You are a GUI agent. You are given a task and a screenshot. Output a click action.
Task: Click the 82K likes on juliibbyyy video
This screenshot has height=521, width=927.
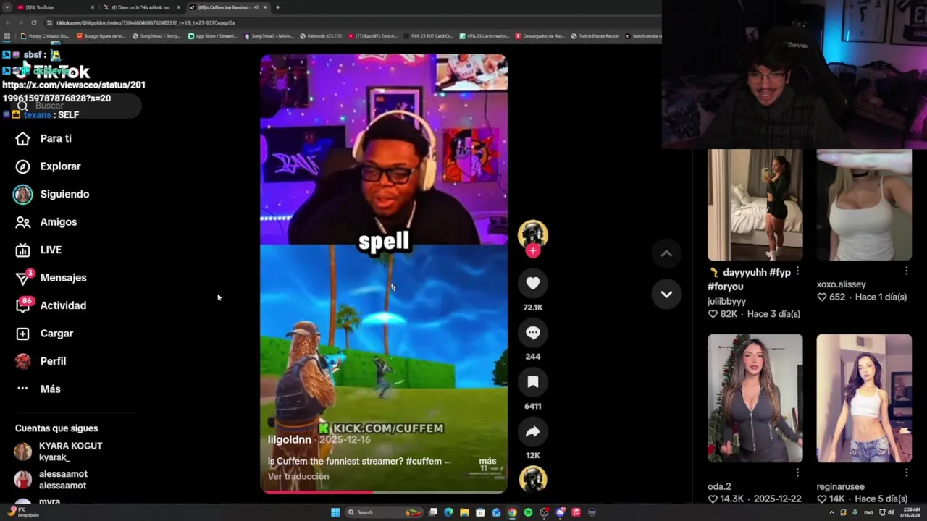pos(723,314)
